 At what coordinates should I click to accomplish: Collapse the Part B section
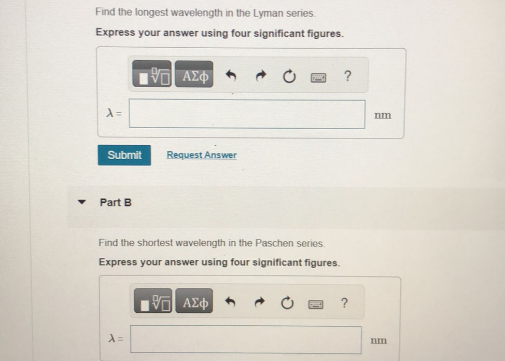[x=81, y=202]
